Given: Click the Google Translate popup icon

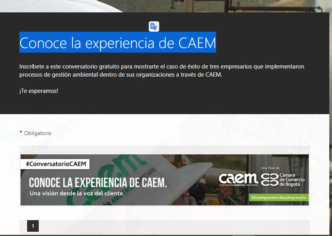Looking at the screenshot, I should [x=154, y=27].
